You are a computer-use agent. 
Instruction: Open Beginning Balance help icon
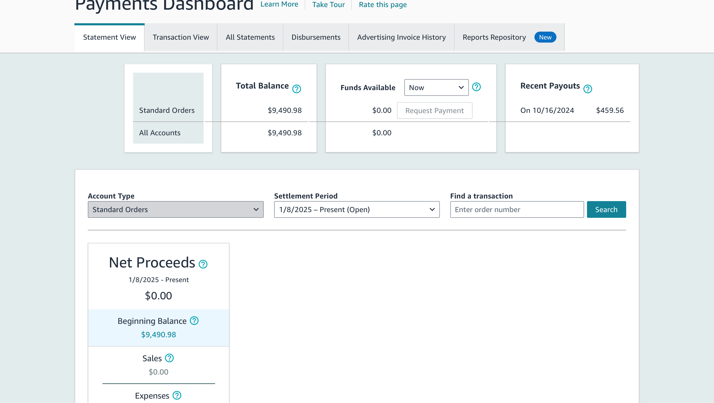click(x=194, y=321)
